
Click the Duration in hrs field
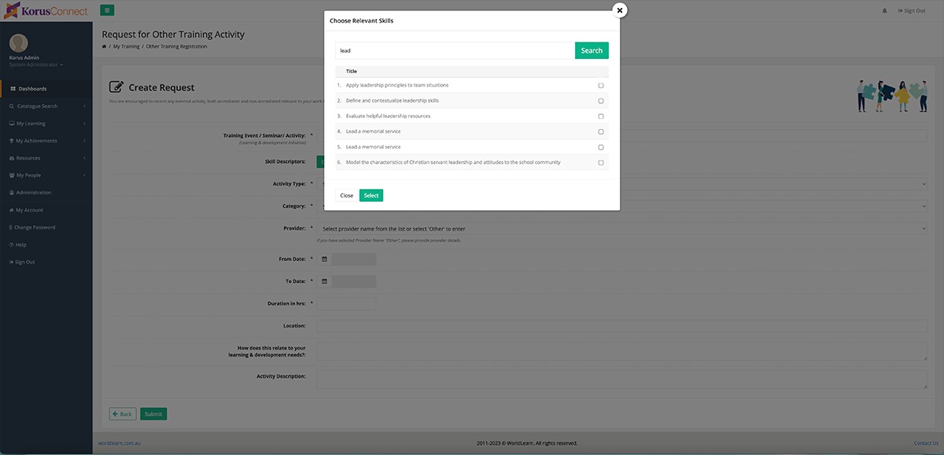(346, 303)
